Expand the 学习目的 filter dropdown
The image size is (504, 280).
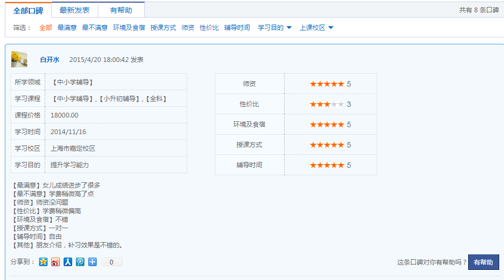[275, 28]
